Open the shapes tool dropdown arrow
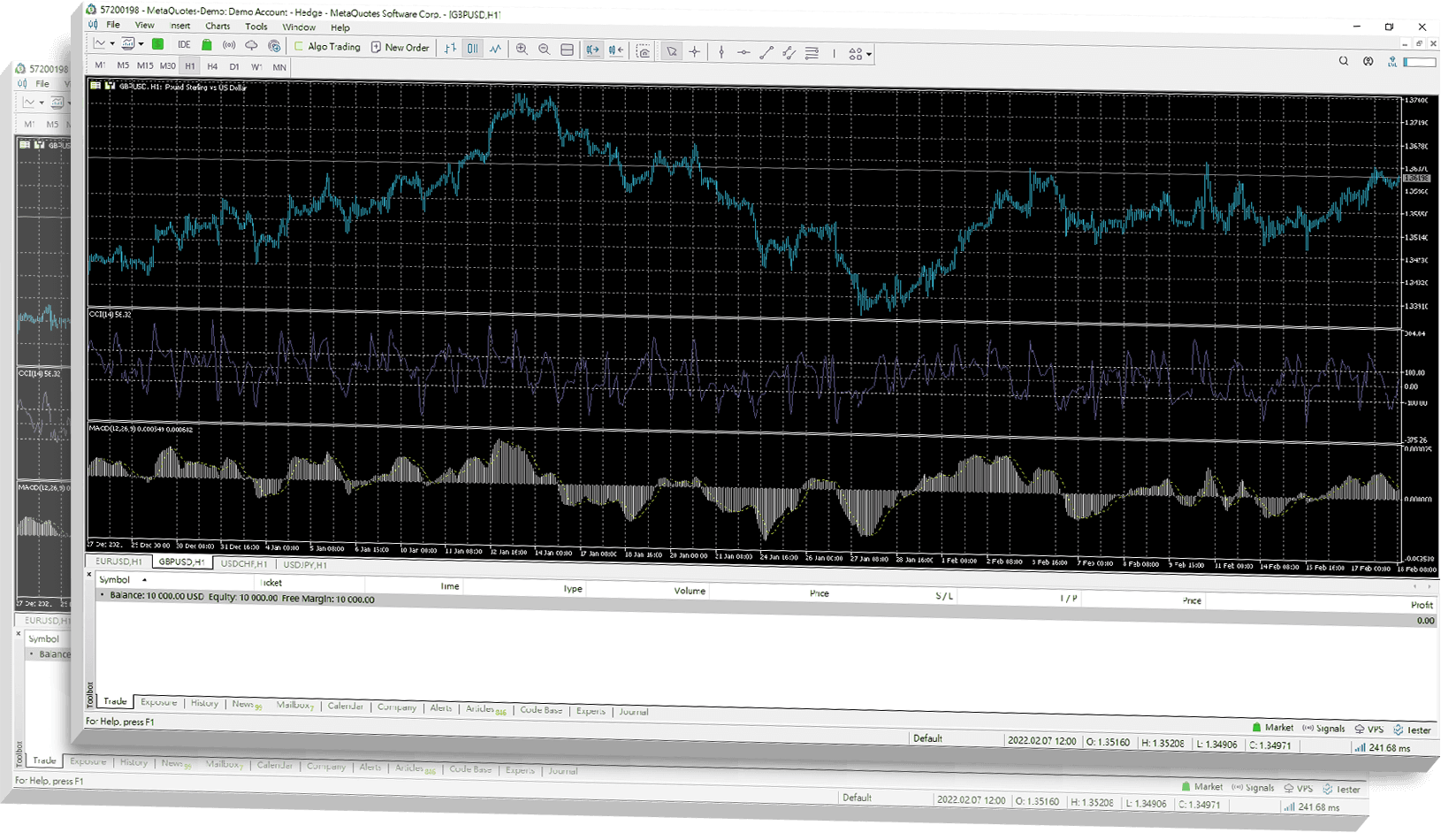 (868, 53)
